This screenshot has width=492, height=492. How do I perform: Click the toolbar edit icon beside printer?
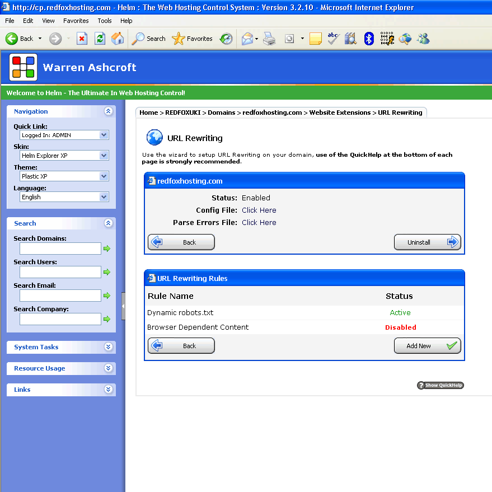(x=289, y=39)
